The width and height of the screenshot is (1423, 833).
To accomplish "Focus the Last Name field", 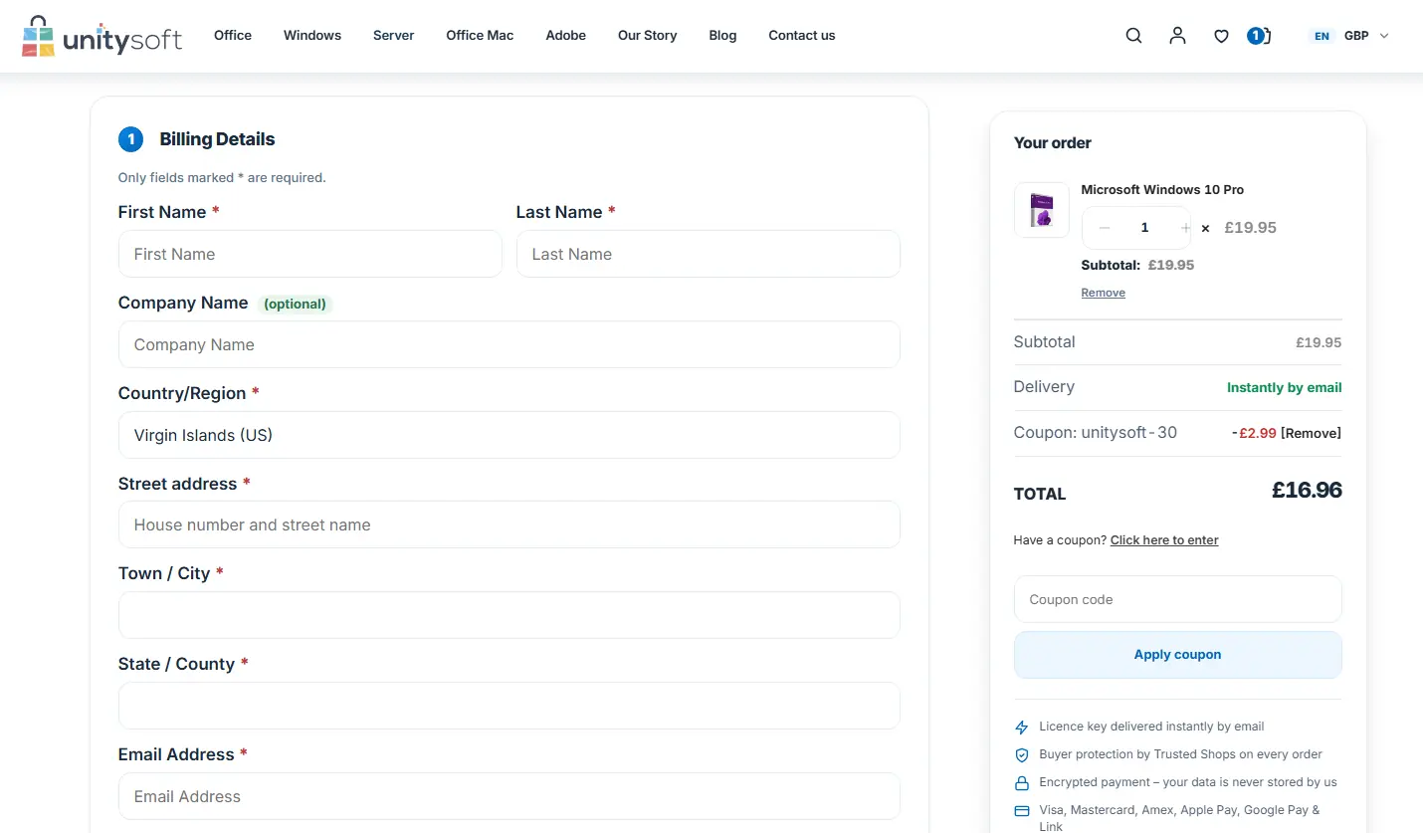I will 708,254.
